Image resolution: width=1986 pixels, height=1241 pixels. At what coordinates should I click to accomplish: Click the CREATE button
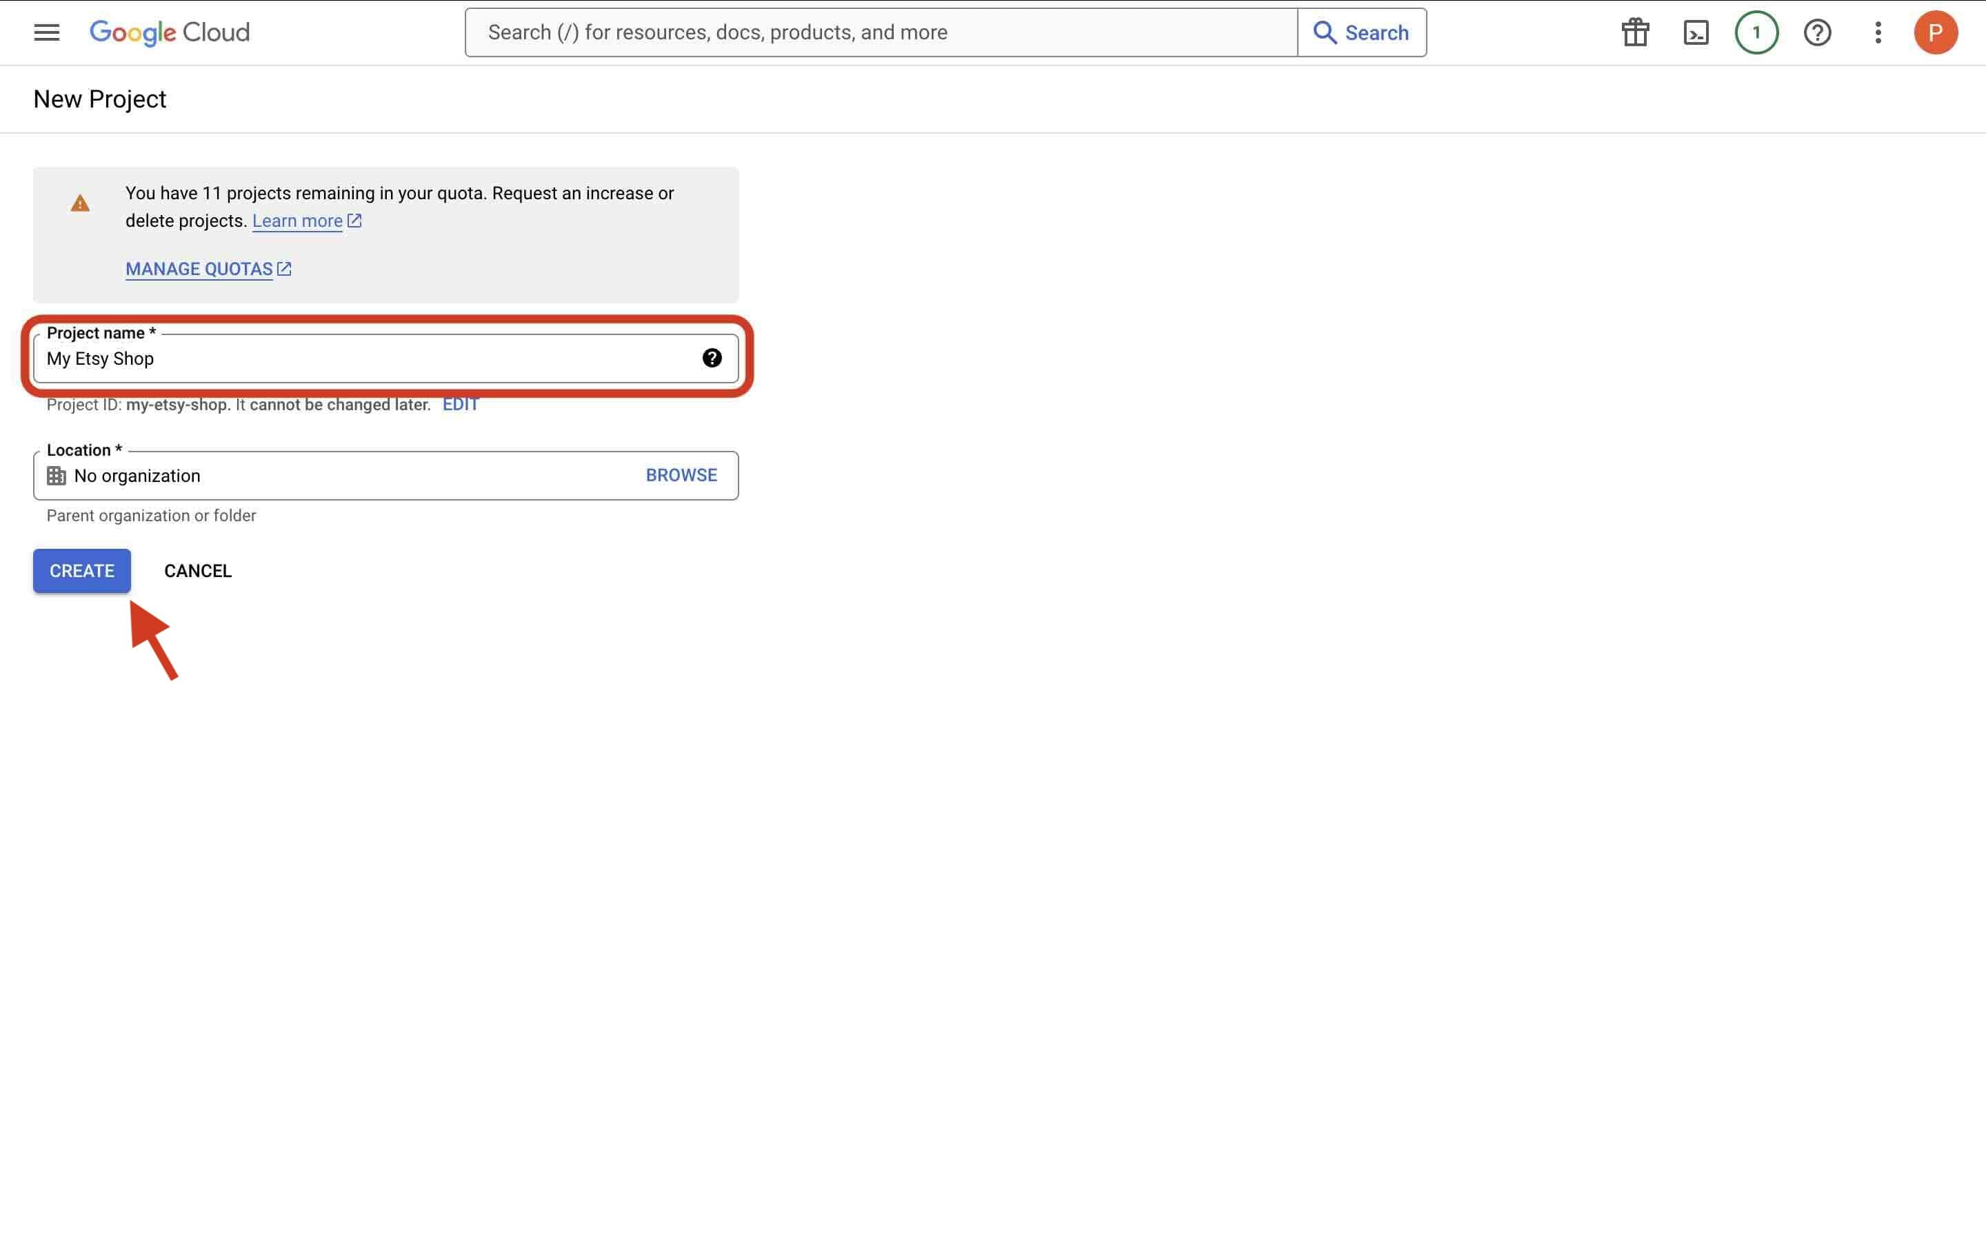tap(81, 570)
